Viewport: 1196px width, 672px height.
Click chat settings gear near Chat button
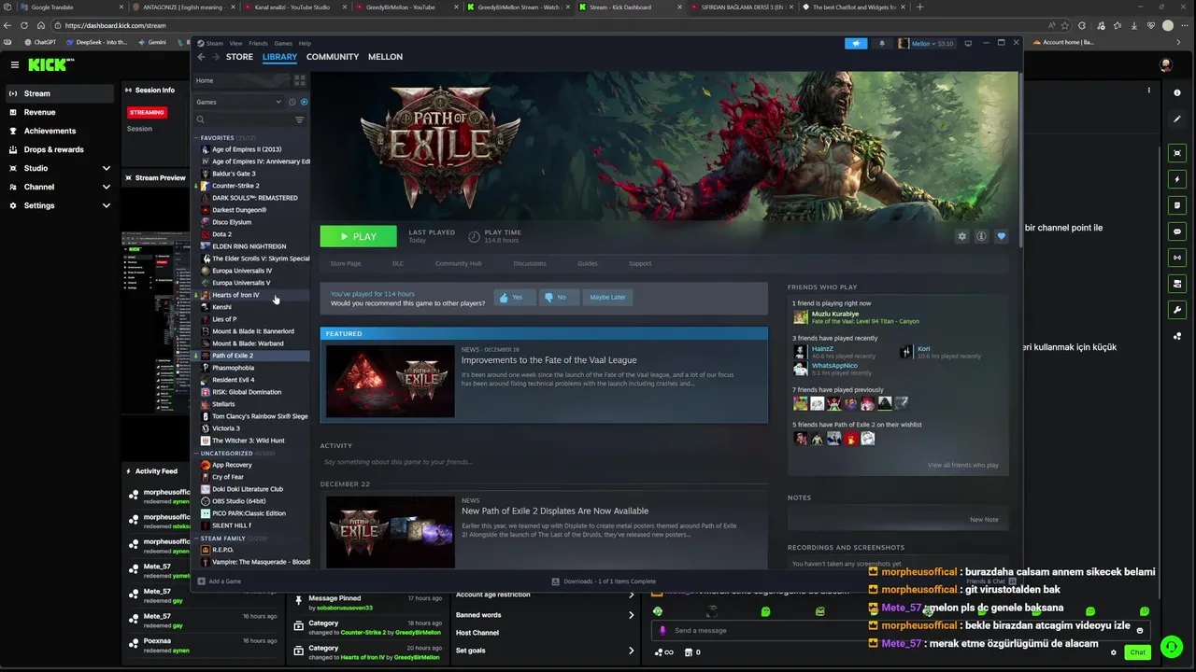[x=1113, y=652]
